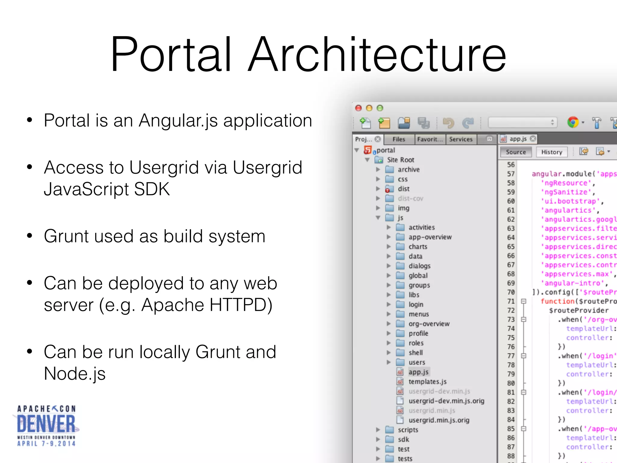Expand the sdk folder
The width and height of the screenshot is (617, 463).
pos(378,439)
